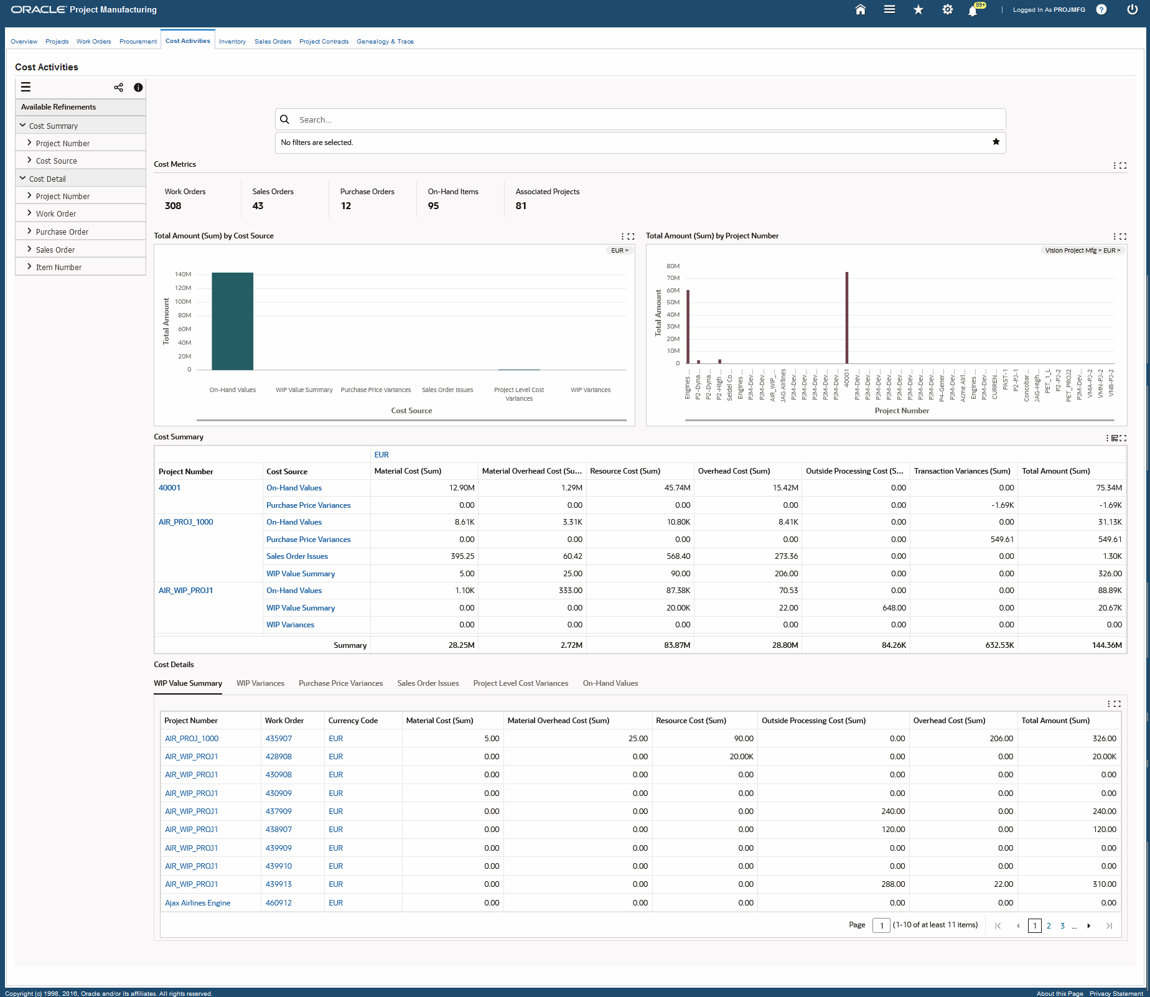Open the Navigator hamburger menu in header
Image resolution: width=1150 pixels, height=997 pixels.
(x=890, y=9)
